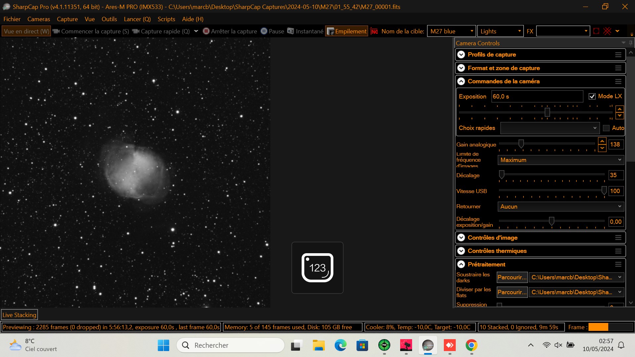Open the Outils menu
Viewport: 635px width, 357px height.
click(109, 19)
